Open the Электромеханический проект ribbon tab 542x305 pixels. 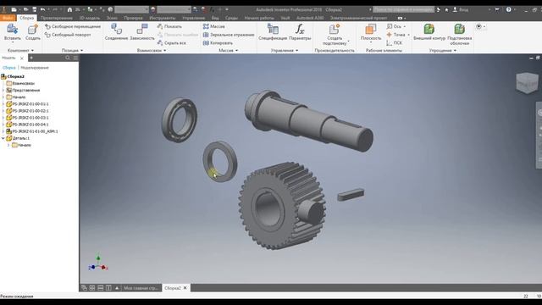[358, 18]
